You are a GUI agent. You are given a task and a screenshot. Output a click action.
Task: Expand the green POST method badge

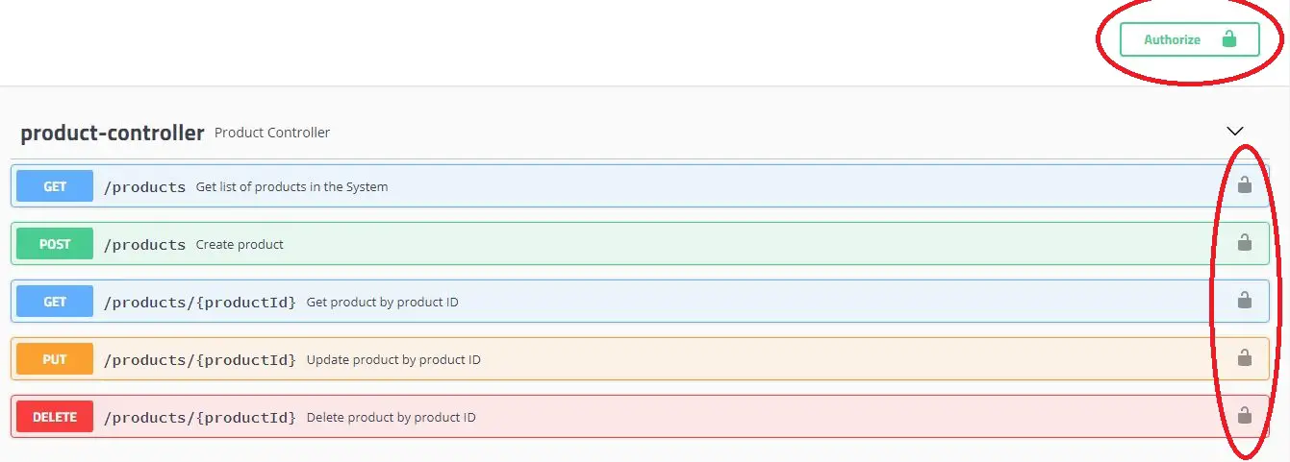(x=55, y=244)
